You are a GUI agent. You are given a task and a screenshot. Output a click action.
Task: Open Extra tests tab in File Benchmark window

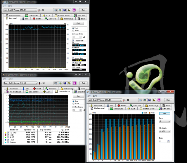tap(165, 109)
